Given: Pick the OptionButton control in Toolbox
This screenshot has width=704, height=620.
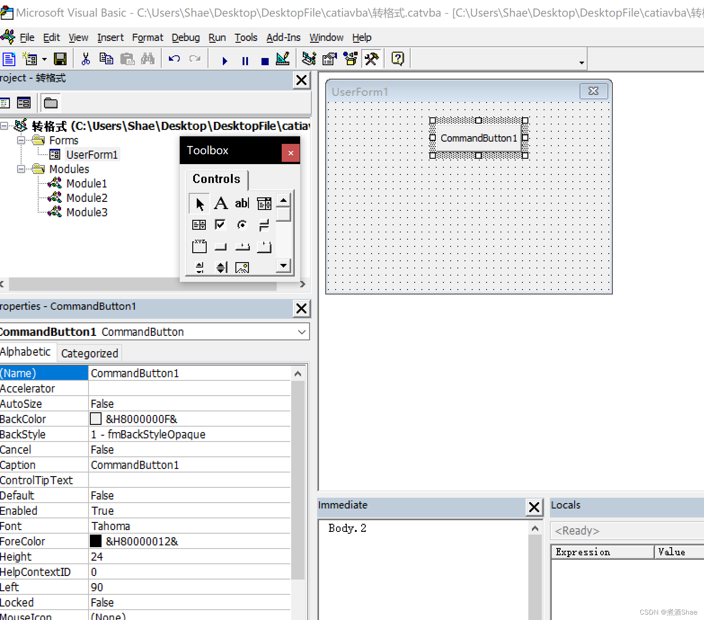Looking at the screenshot, I should [x=242, y=225].
